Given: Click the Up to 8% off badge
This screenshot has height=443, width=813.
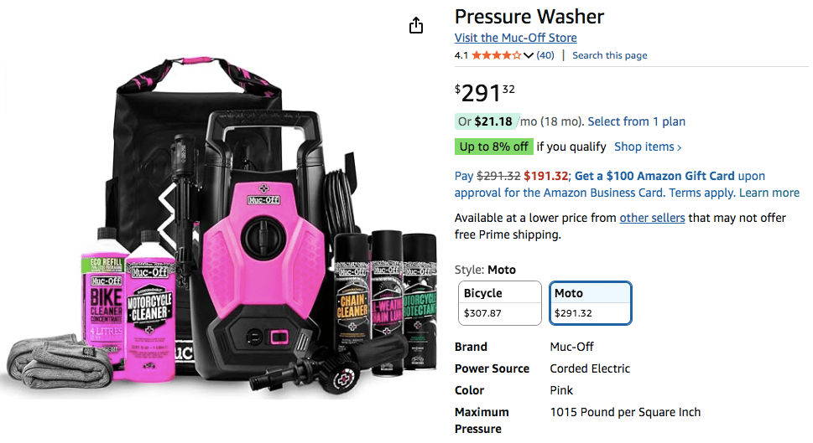Looking at the screenshot, I should pyautogui.click(x=493, y=147).
